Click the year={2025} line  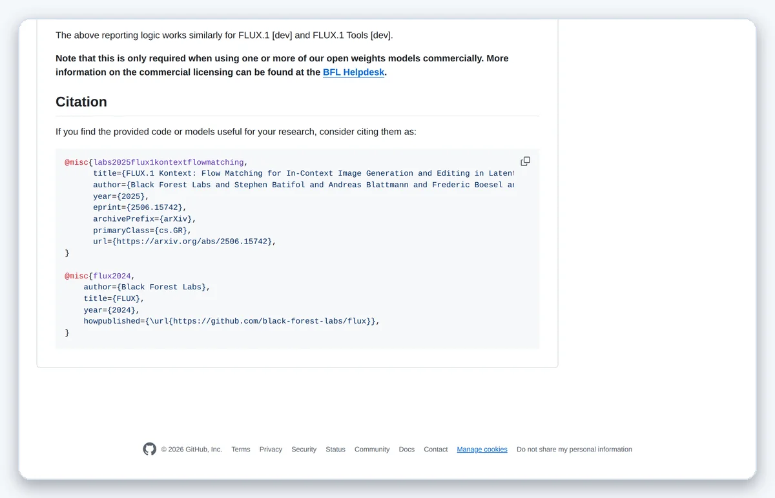click(x=121, y=196)
